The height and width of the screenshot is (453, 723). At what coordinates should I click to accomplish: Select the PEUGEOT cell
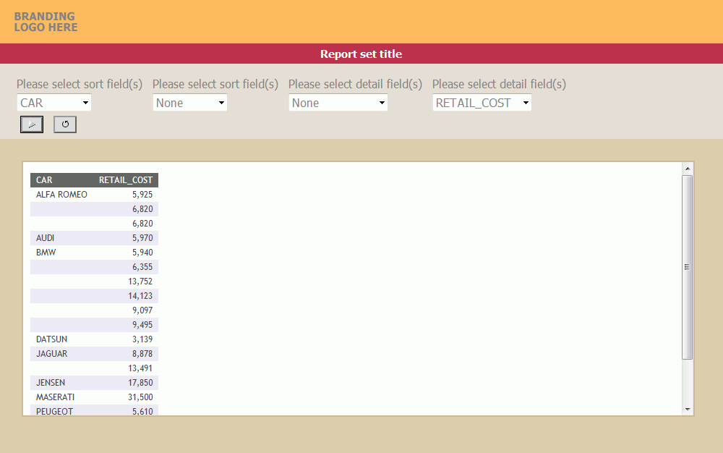tap(54, 412)
